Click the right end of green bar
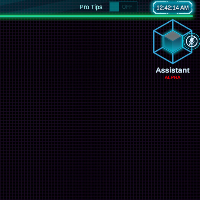This screenshot has height=200, width=200. click(191, 16)
